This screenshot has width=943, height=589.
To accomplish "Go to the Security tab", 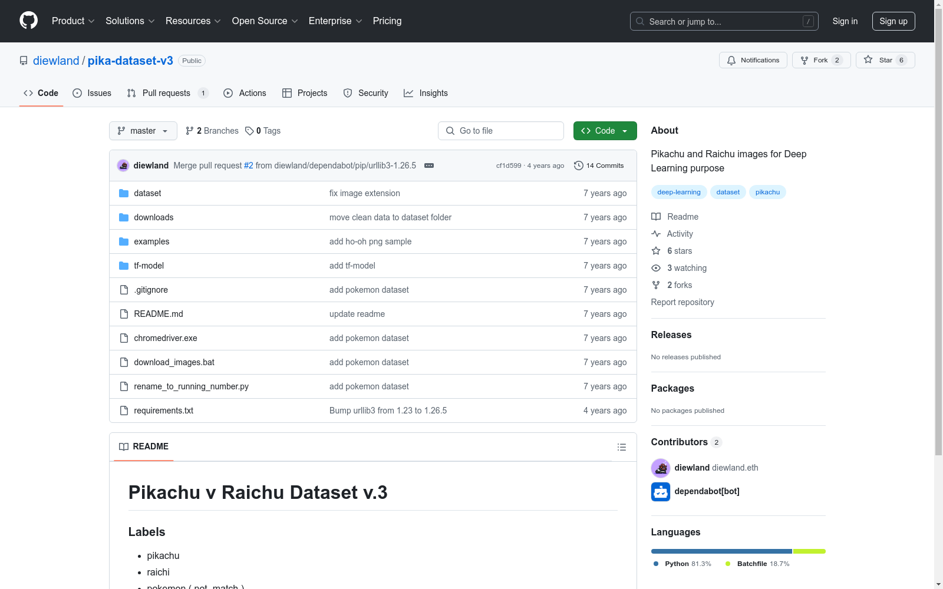I will 366,93.
